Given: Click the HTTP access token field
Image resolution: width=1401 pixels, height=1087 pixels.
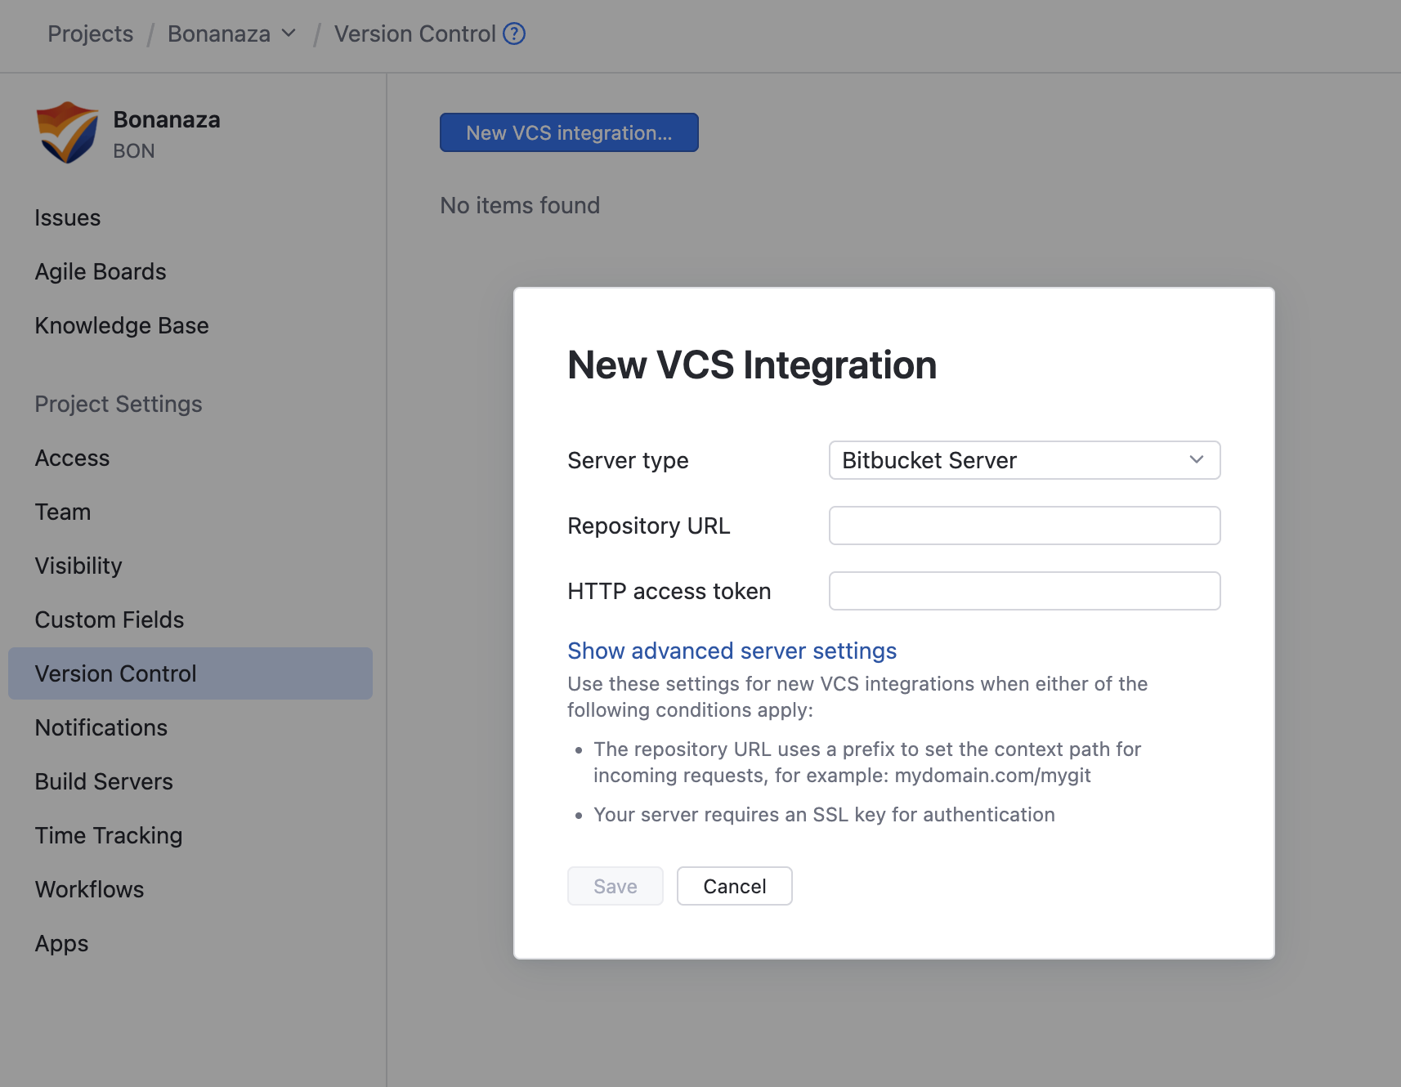Looking at the screenshot, I should point(1023,590).
